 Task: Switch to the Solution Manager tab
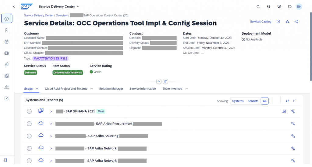[x=111, y=89]
